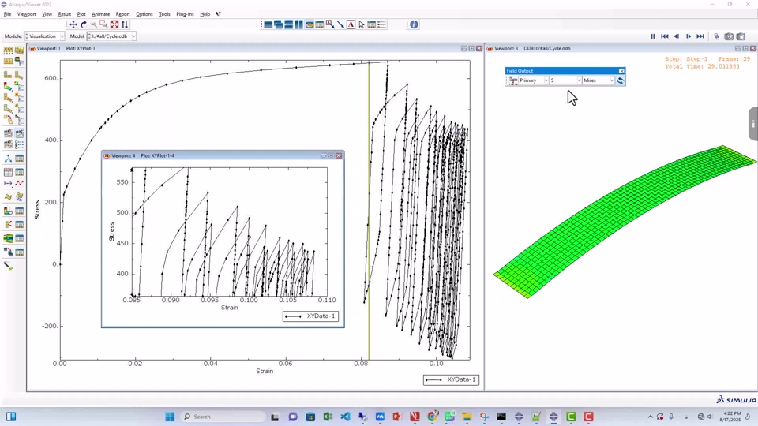The width and height of the screenshot is (758, 426).
Task: Open Visual Studio Code from the taskbar
Action: pyautogui.click(x=345, y=417)
